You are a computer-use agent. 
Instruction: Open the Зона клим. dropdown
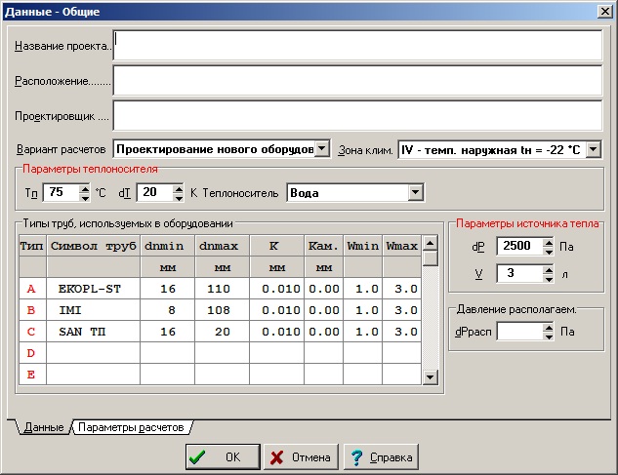[594, 149]
